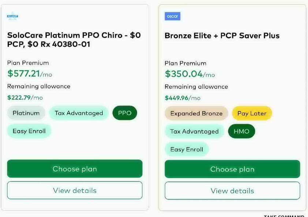Screen dimensions: 308x217
Task: View details for the Bronze Elite plan
Action: pyautogui.click(x=232, y=191)
